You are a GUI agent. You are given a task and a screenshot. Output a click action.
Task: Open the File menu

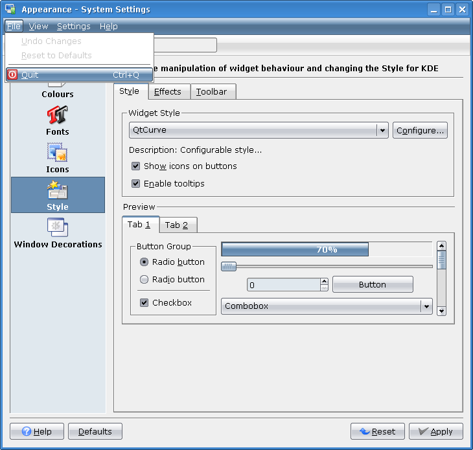point(14,27)
